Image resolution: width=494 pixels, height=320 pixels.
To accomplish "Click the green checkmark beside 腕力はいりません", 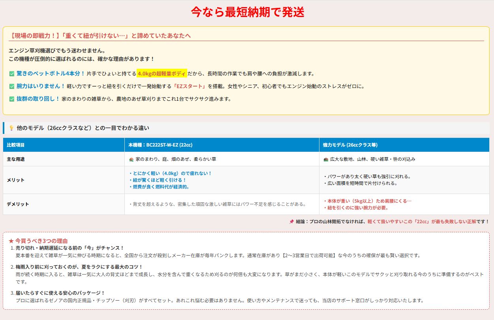I will (11, 86).
